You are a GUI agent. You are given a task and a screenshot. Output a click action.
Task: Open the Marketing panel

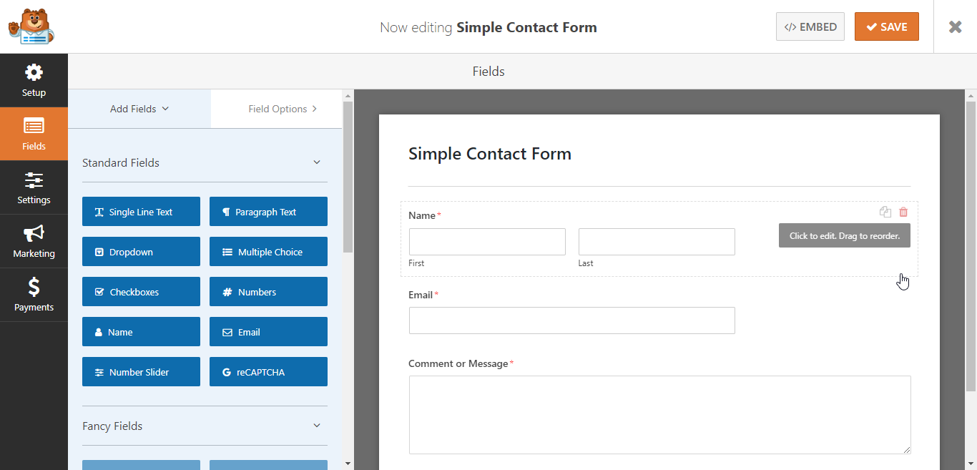tap(34, 241)
